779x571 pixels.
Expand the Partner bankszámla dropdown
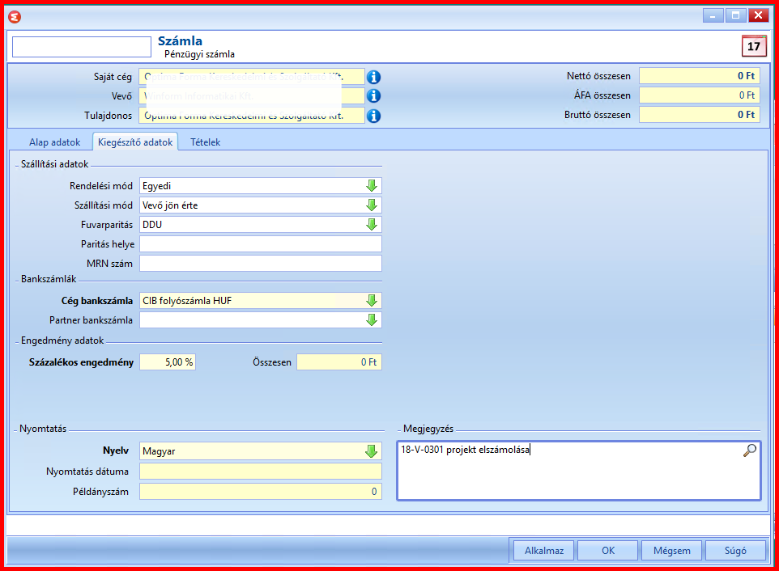(x=371, y=320)
